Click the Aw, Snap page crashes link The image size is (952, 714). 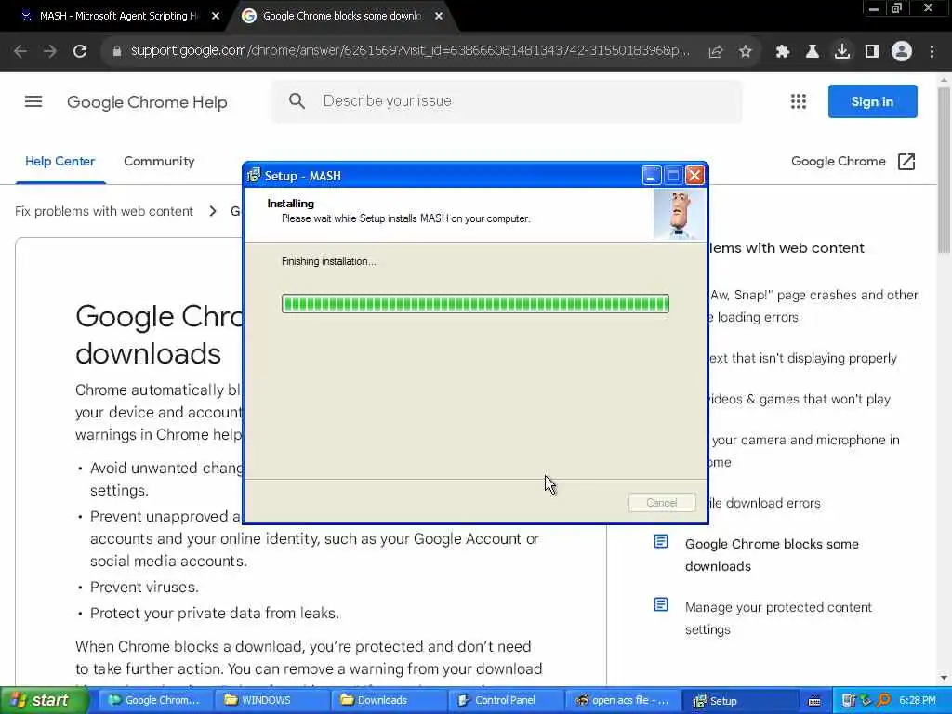pyautogui.click(x=813, y=306)
